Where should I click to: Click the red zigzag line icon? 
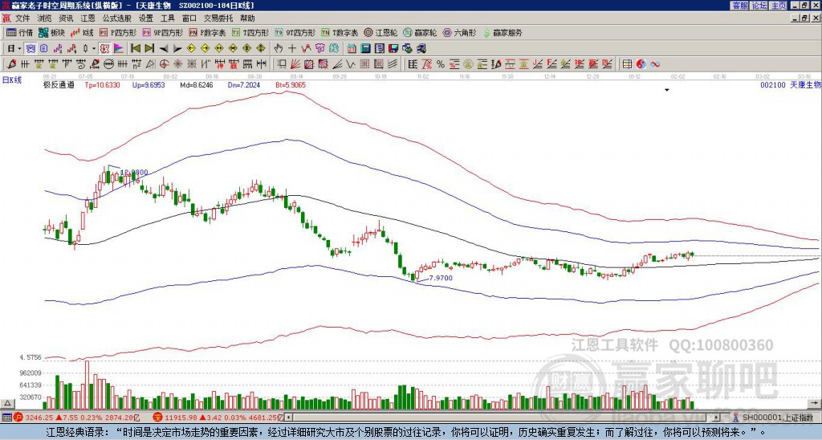[306, 49]
